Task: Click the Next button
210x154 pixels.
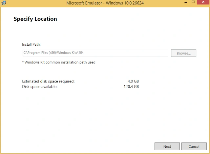Action: click(167, 146)
